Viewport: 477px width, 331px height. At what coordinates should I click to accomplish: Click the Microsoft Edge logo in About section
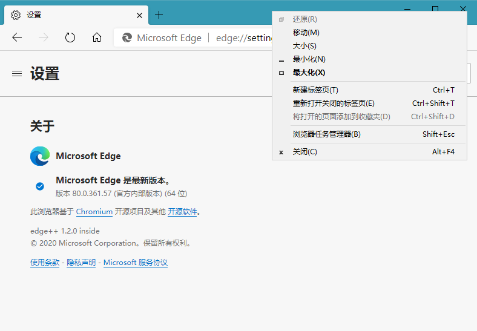(x=40, y=156)
